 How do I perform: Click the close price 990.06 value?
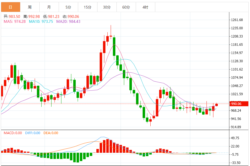pyautogui.click(x=73, y=16)
